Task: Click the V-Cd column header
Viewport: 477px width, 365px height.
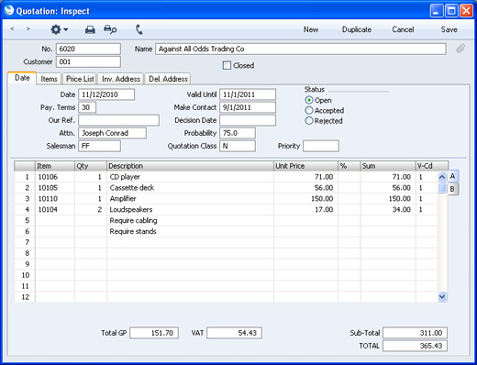Action: 432,166
